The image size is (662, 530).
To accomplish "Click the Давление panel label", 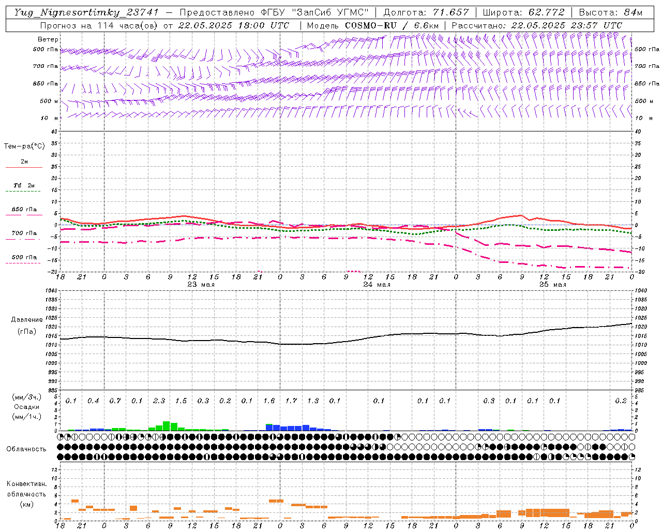I will click(27, 320).
